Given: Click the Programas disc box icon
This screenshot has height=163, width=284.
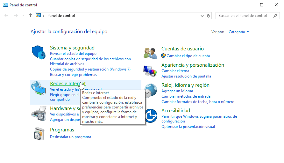Looking at the screenshot, I should [x=39, y=134].
